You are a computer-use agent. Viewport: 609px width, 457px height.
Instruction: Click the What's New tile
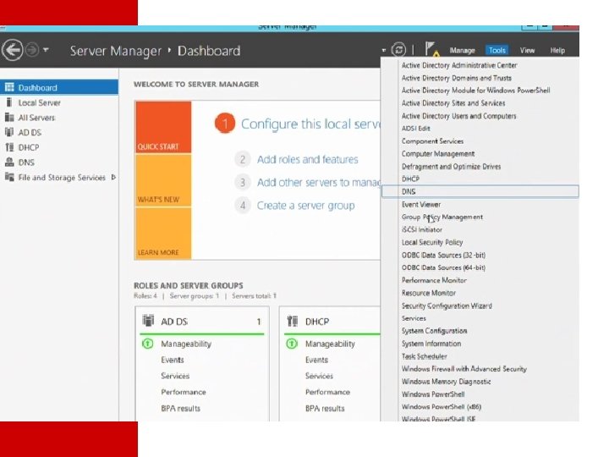163,180
